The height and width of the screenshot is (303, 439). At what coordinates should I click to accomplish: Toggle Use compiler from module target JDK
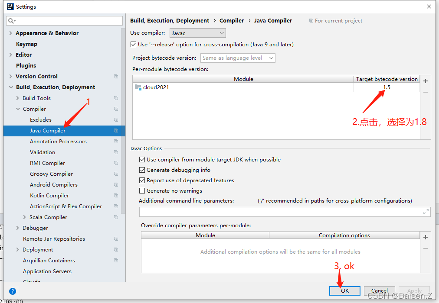[x=142, y=159]
